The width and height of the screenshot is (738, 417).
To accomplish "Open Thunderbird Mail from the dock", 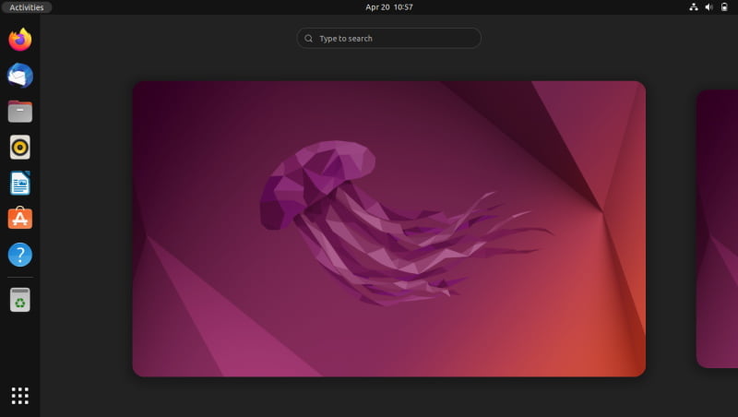I will (x=19, y=76).
